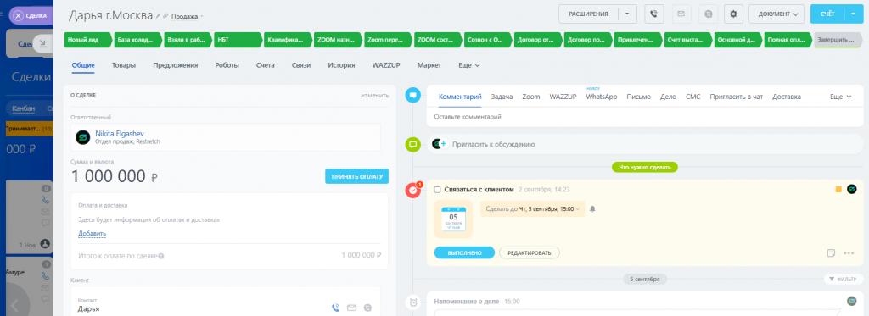Open the Продажа pipeline dropdown
Viewport: 869px width, 316px height.
[188, 17]
